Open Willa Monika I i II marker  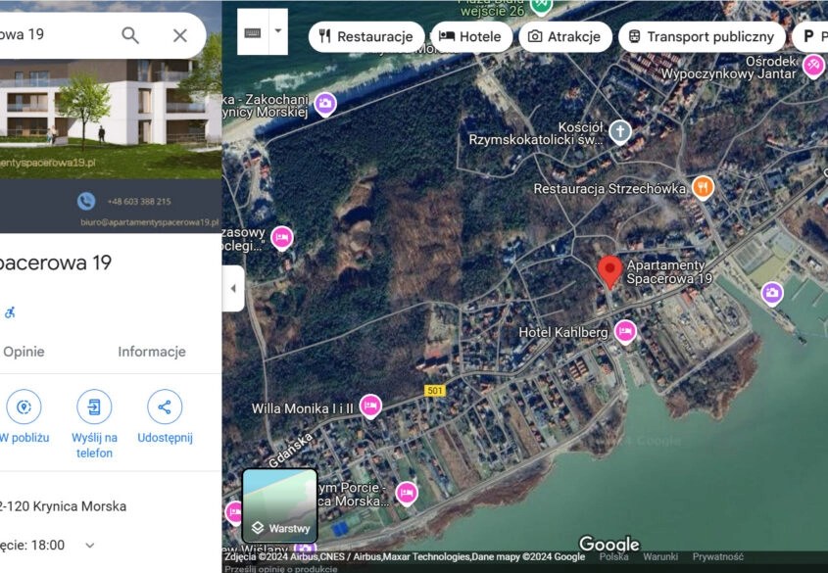coord(370,406)
